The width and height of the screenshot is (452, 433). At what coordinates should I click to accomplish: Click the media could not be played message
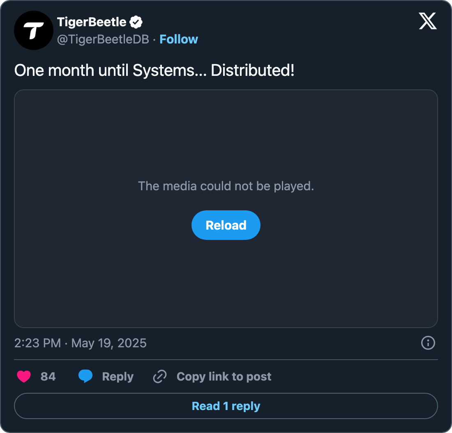click(226, 186)
